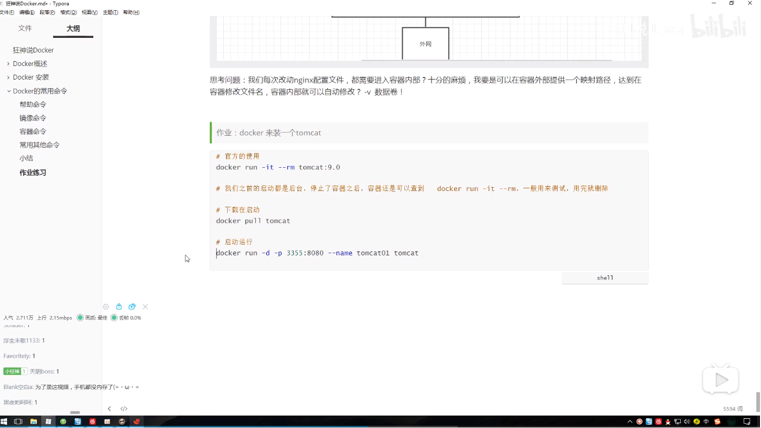This screenshot has width=761, height=428.
Task: Switch to the 文件 sidebar tab
Action: [25, 28]
